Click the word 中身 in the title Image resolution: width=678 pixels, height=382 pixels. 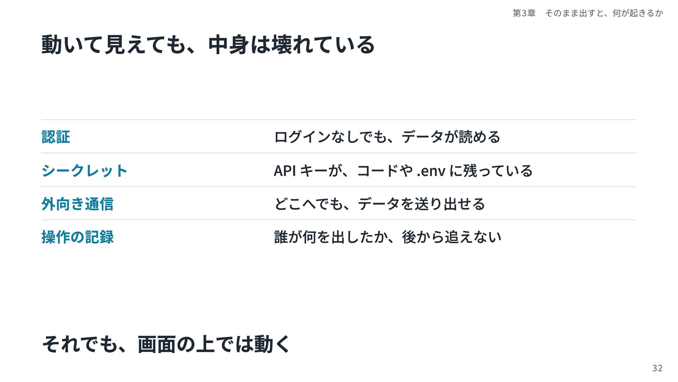[229, 45]
